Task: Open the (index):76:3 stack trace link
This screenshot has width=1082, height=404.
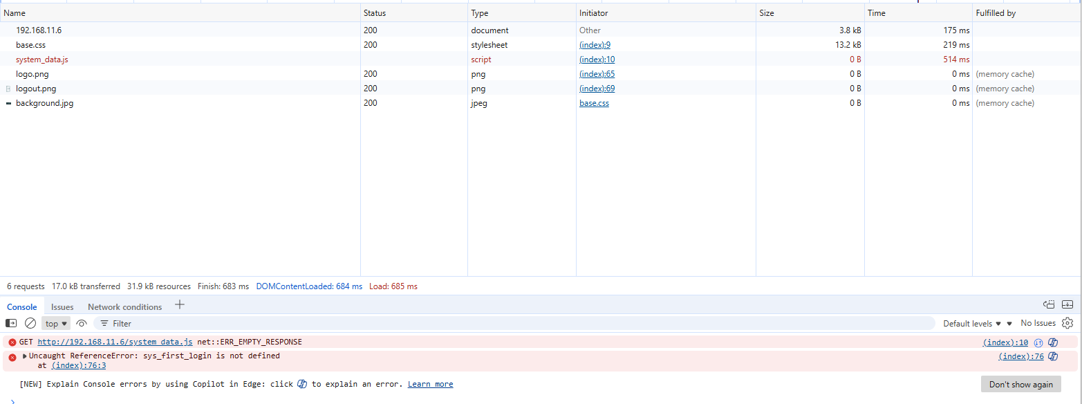Action: click(x=78, y=365)
